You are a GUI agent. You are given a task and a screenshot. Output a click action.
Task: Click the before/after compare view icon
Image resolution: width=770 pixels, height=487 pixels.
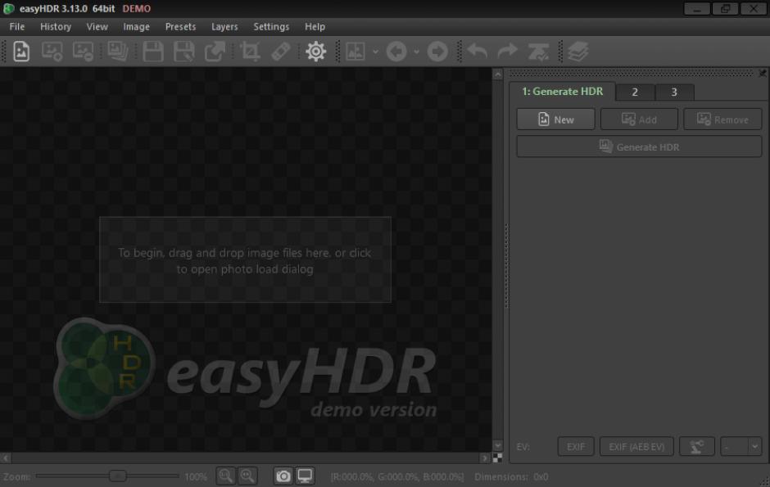pos(355,51)
